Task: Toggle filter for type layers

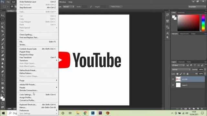Action: click(x=195, y=65)
